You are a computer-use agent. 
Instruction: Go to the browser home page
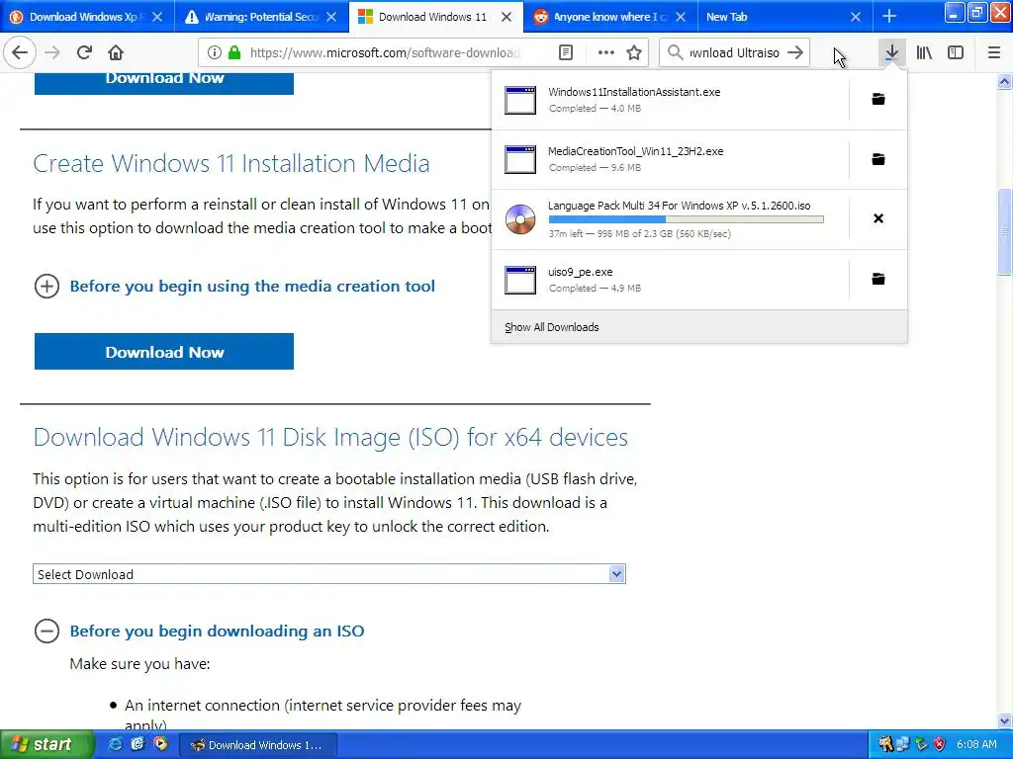[x=116, y=52]
